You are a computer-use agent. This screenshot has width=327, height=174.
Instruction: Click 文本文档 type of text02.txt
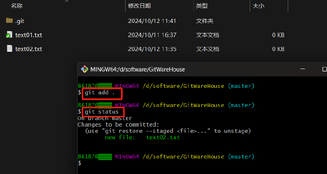208,49
